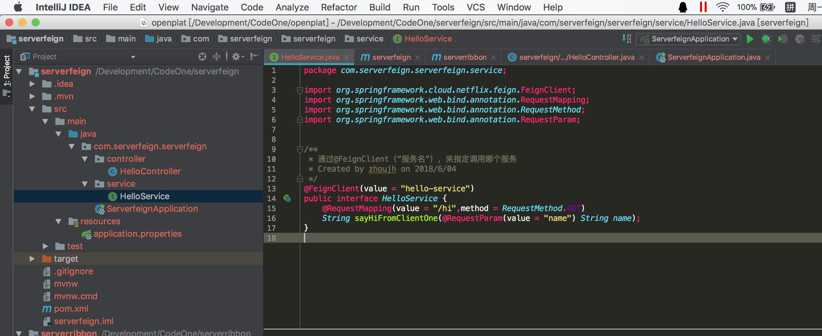822x336 pixels.
Task: Click the HelloService breadcrumb
Action: (423, 39)
